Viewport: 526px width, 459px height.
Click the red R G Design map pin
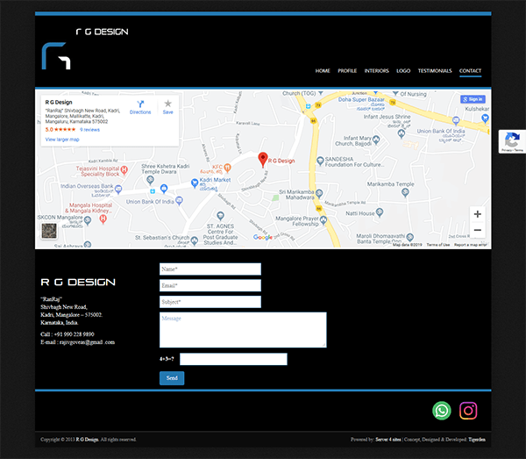click(x=263, y=160)
